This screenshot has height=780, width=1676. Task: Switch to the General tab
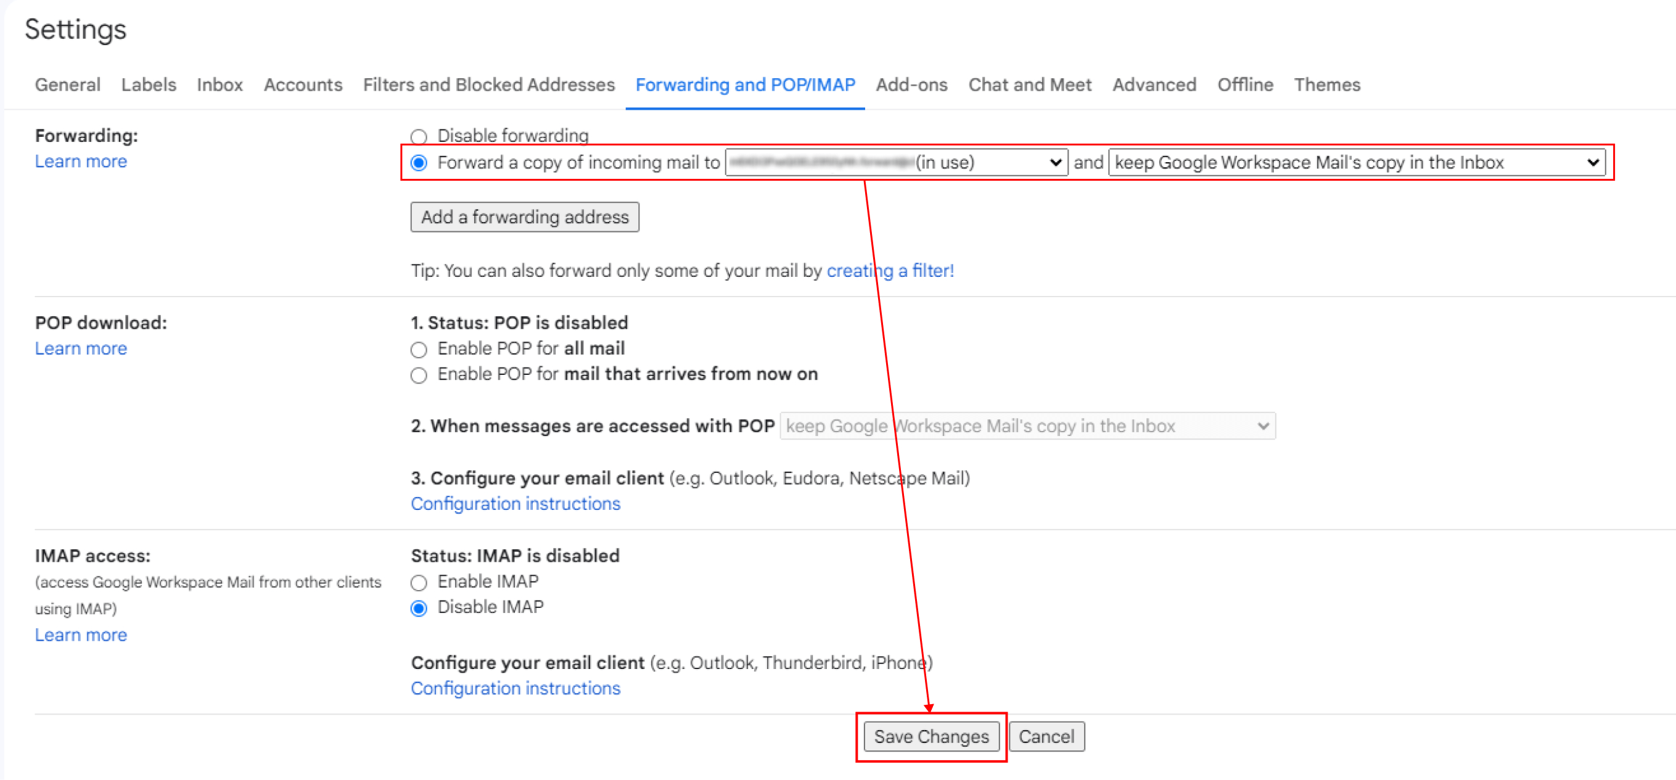coord(68,84)
